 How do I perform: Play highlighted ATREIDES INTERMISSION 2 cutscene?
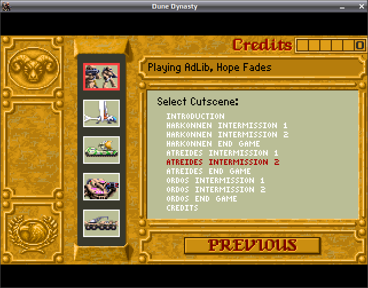click(223, 162)
